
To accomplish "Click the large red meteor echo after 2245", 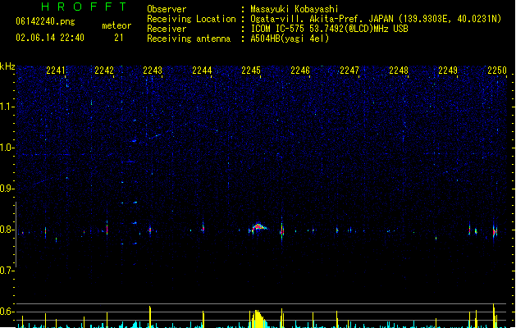I will point(259,226).
